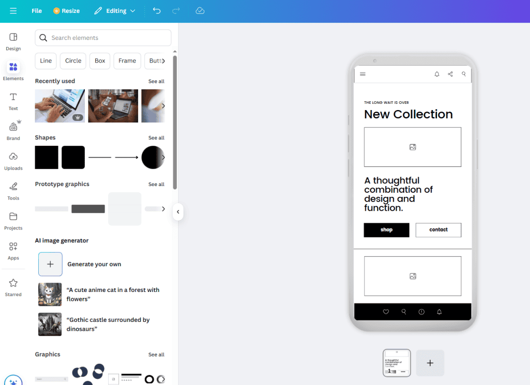Viewport: 530px width, 385px height.
Task: Select the Box quick filter chip
Action: pos(100,61)
